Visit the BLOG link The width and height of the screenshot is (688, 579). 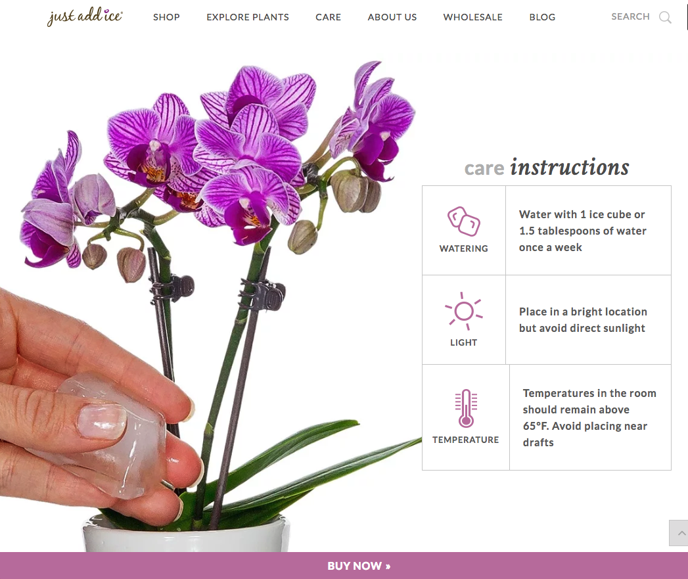click(x=542, y=17)
